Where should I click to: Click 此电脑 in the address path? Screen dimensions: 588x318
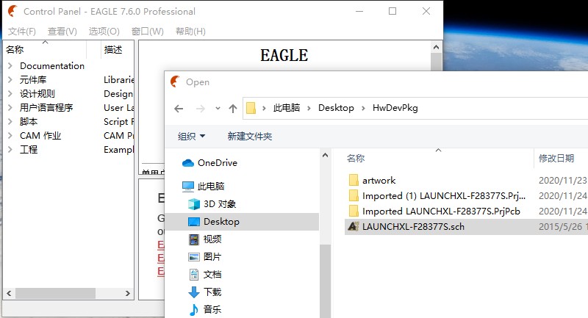click(287, 108)
